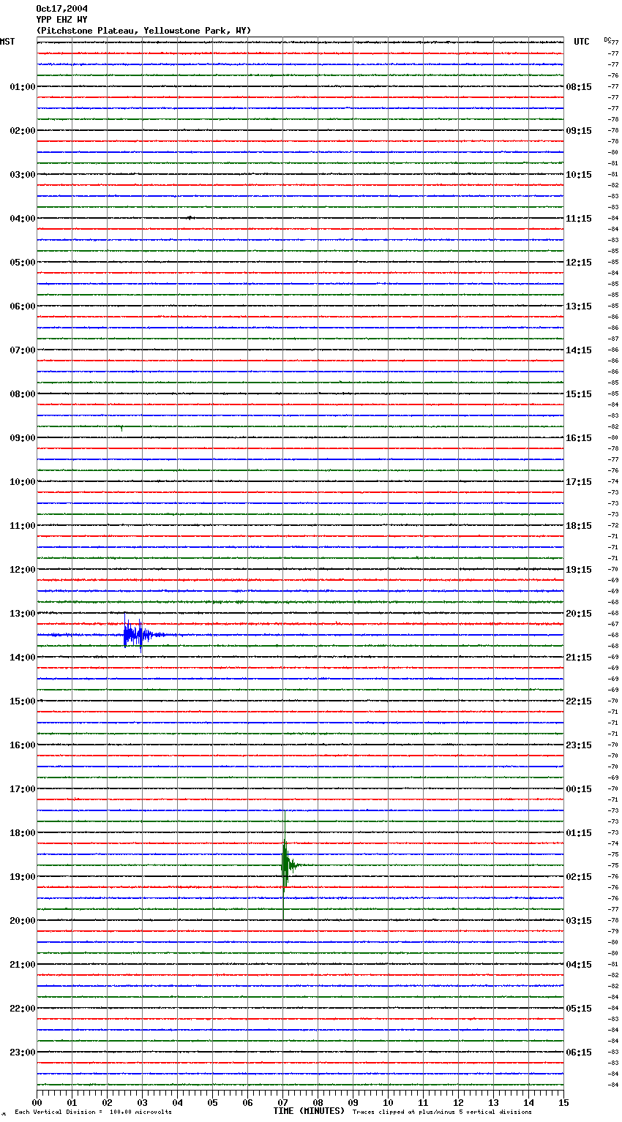Select the 20:00 MST hour label
This screenshot has height=1122, width=622.
tap(23, 921)
